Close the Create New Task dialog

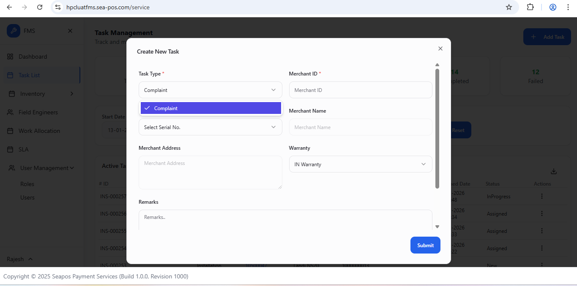coord(440,49)
